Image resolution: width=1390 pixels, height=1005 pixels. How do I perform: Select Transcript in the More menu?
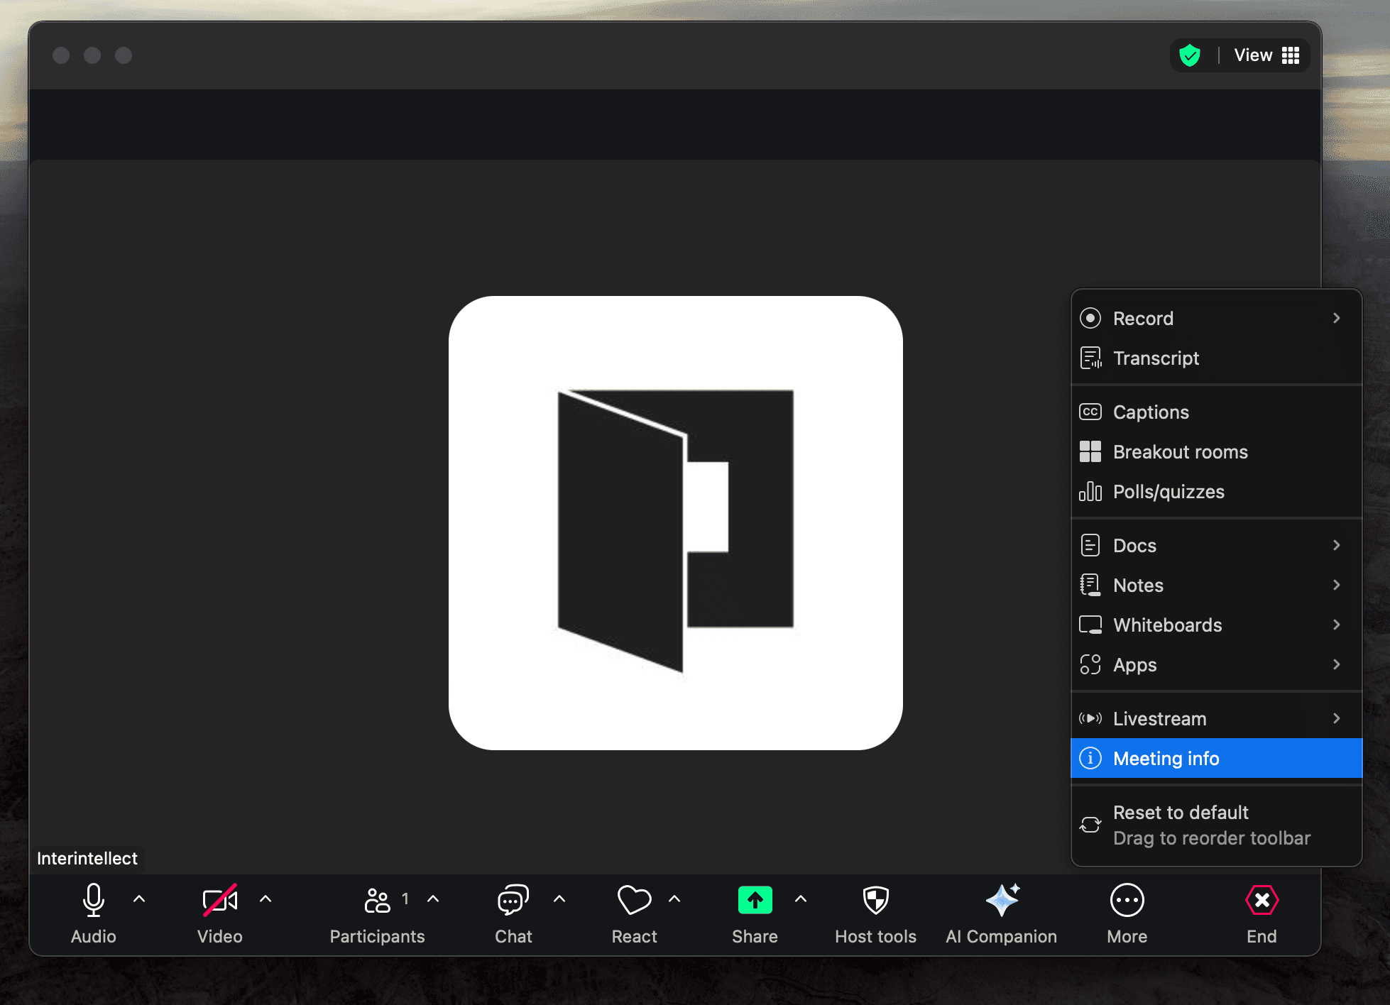pos(1216,358)
